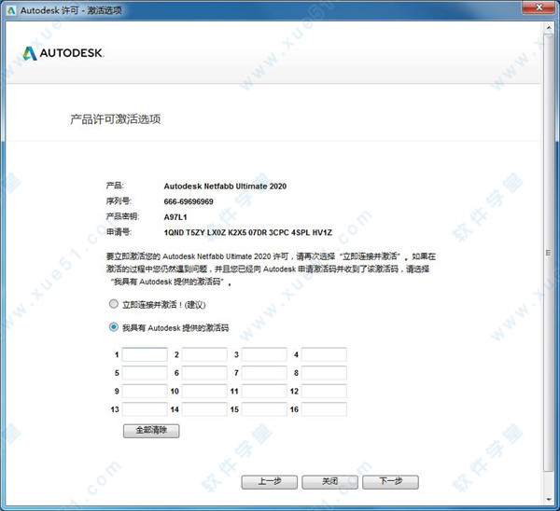Viewport: 560px width, 511px height.
Task: Click activation code field 2
Action: coord(204,354)
